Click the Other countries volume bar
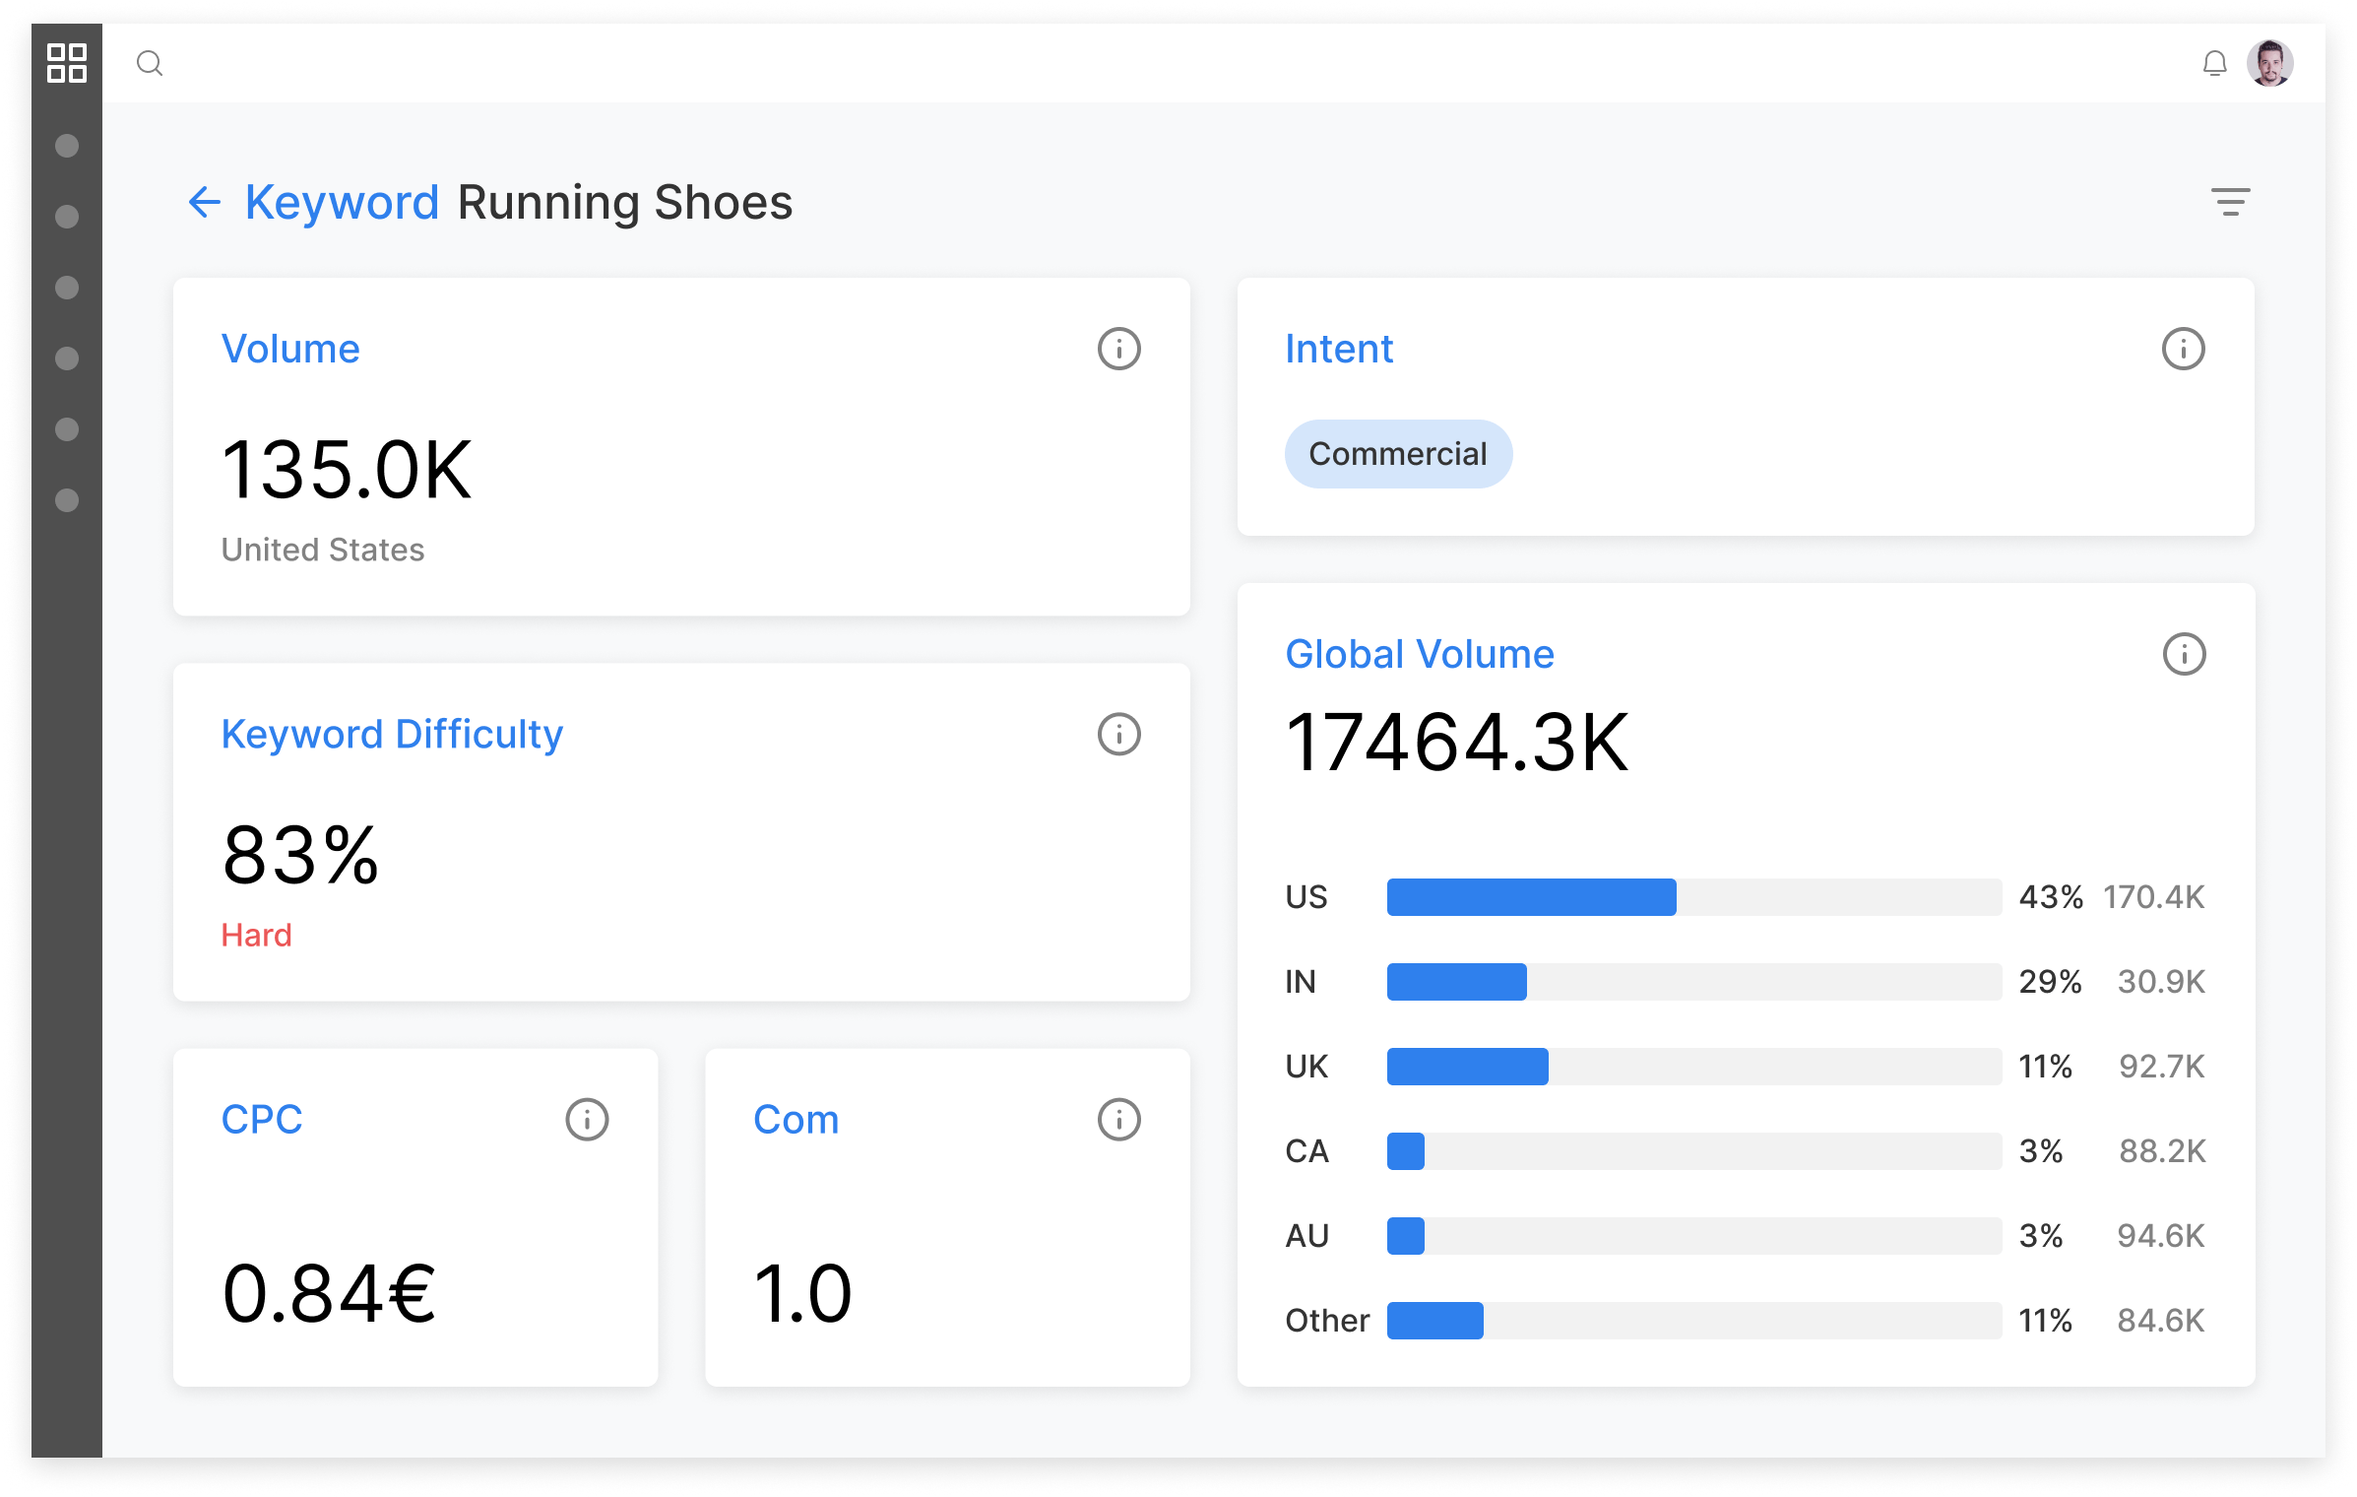The height and width of the screenshot is (1497, 2357). pos(1693,1321)
